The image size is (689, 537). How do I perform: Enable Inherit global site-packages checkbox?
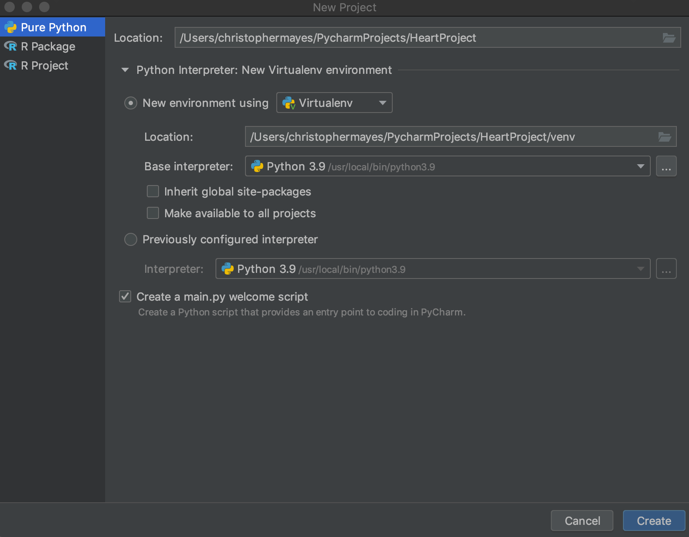153,192
